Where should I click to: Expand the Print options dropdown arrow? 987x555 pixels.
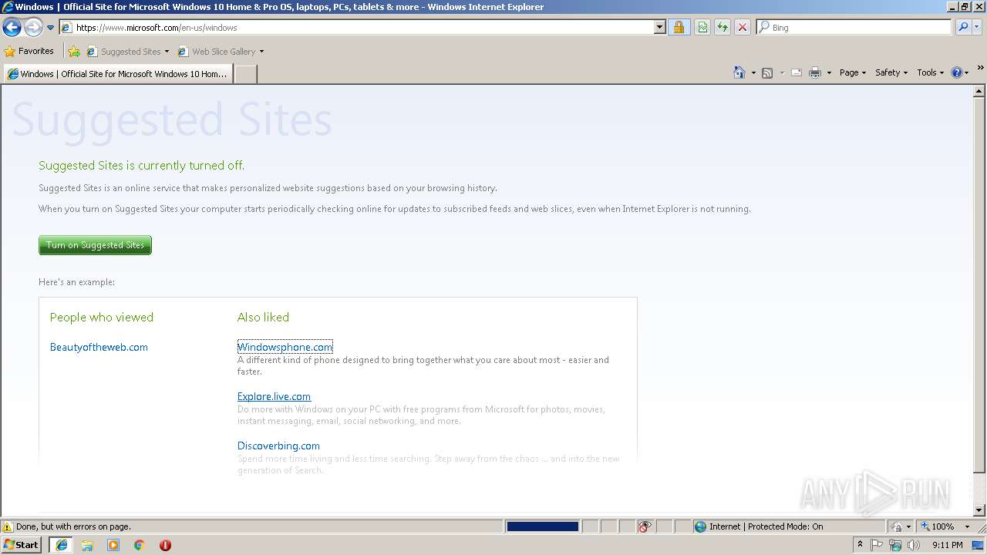829,72
